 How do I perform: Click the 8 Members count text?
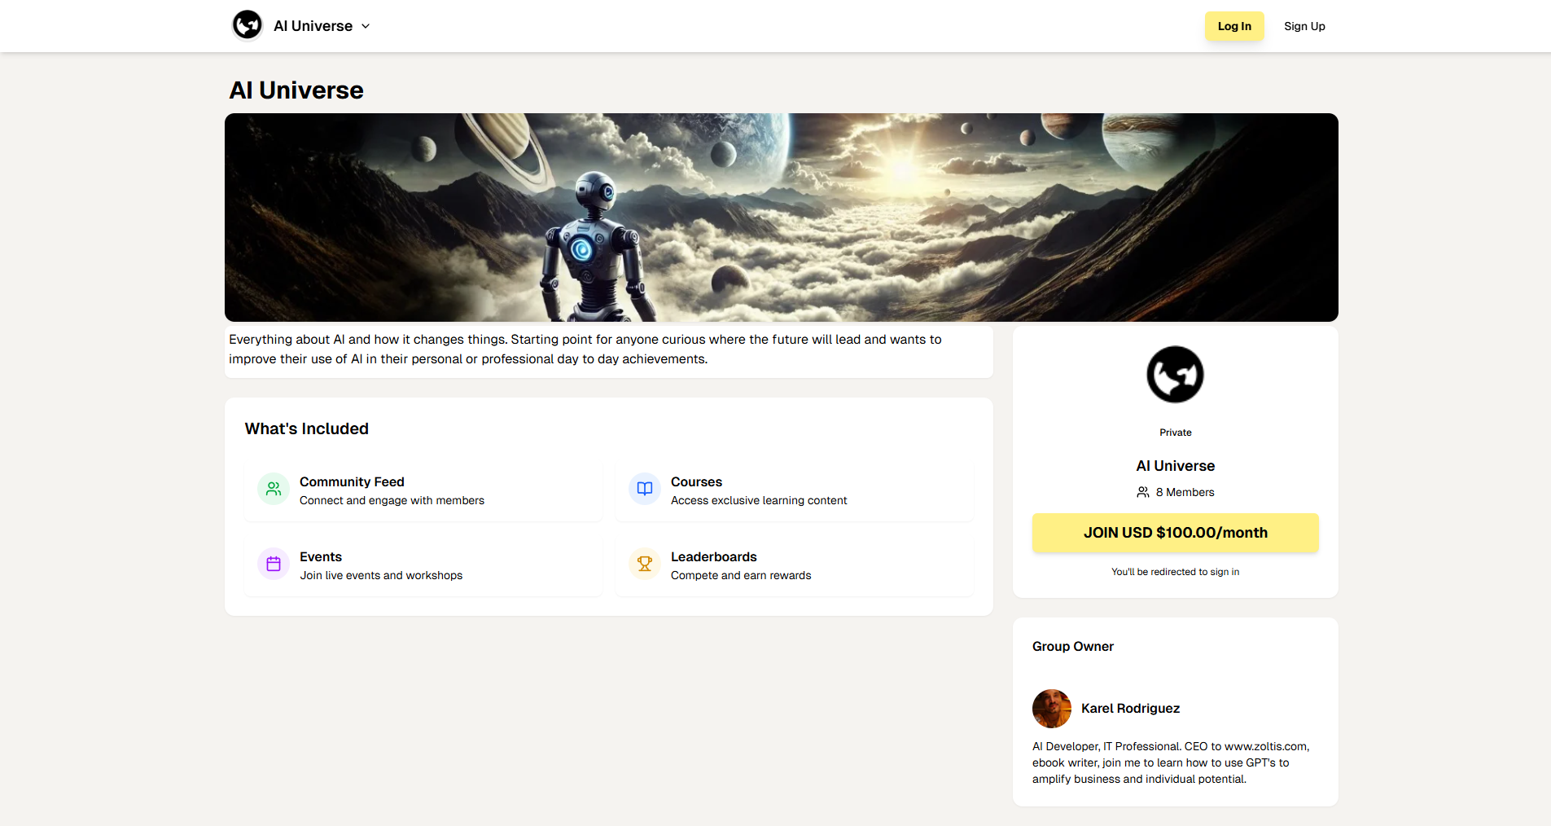[1185, 492]
